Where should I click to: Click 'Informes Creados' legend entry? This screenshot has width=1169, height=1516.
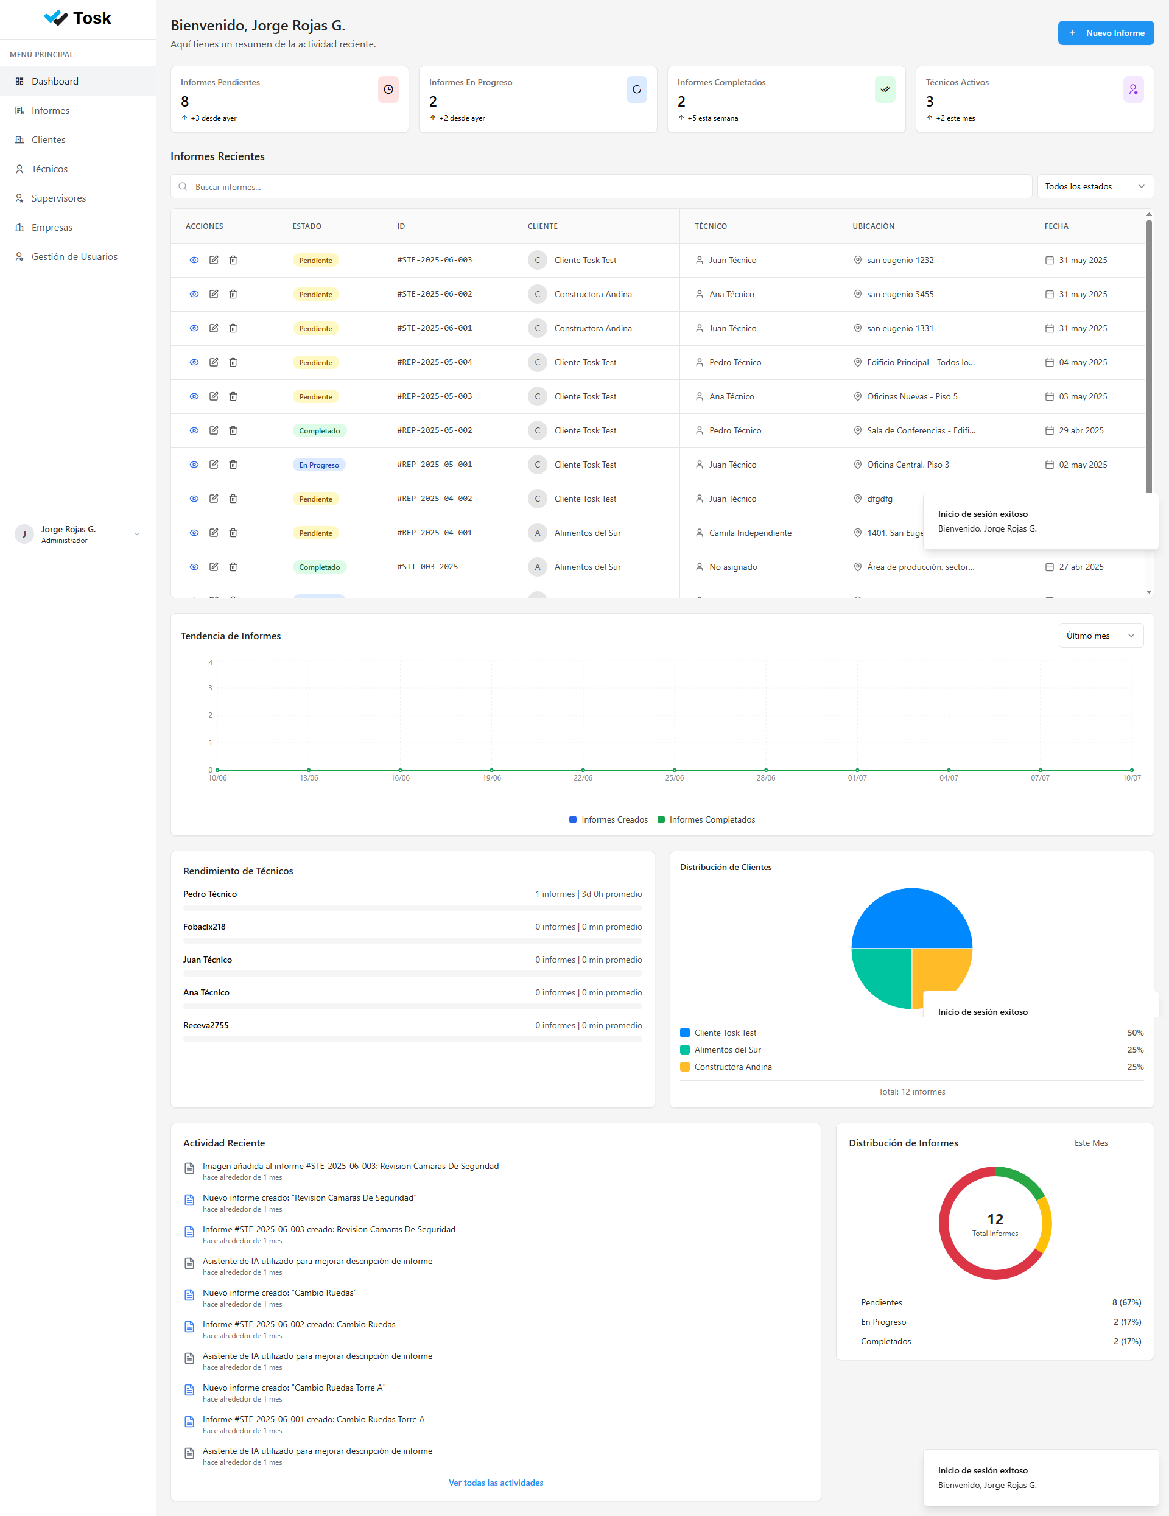pos(608,819)
